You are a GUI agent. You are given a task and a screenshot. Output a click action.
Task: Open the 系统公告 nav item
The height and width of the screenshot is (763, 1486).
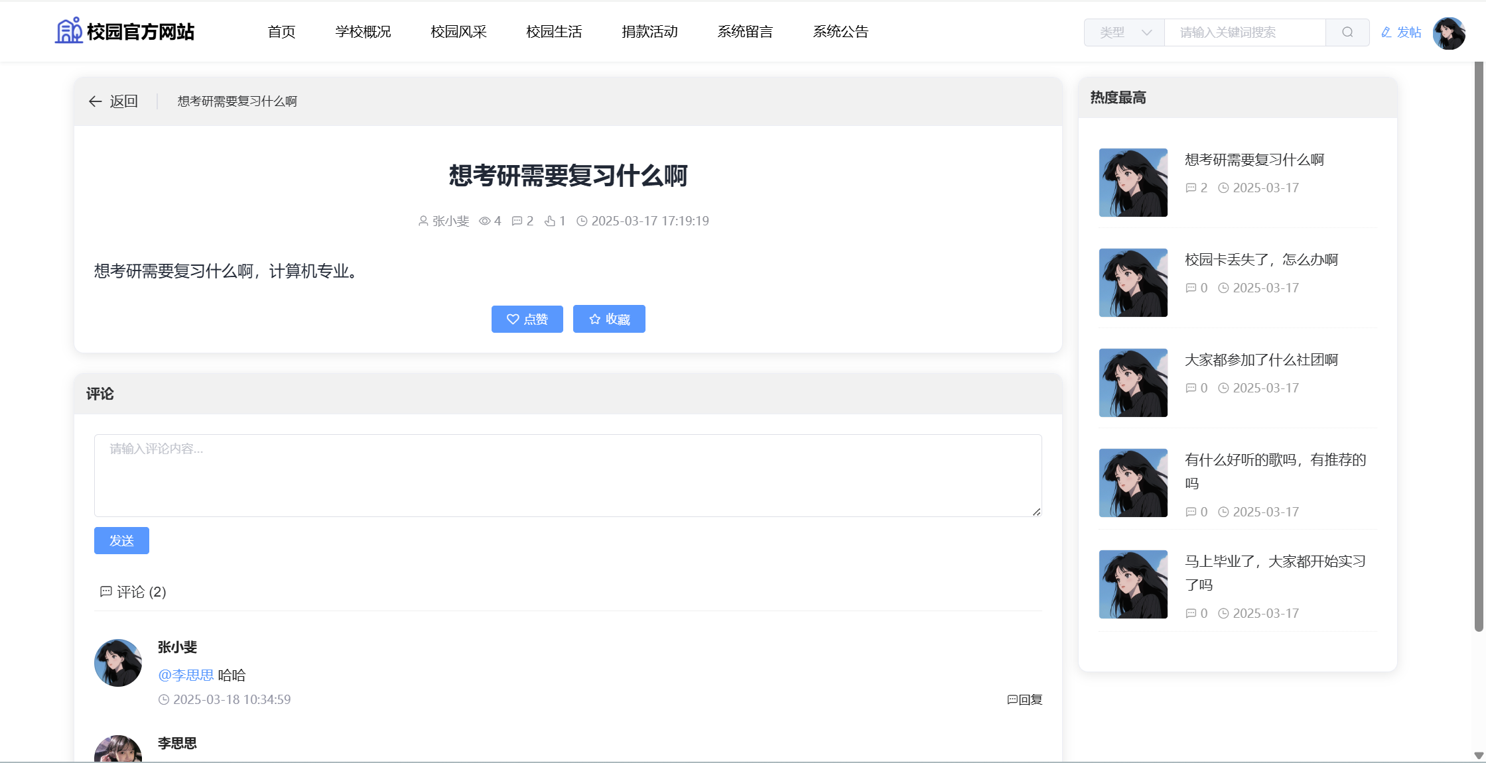841,32
